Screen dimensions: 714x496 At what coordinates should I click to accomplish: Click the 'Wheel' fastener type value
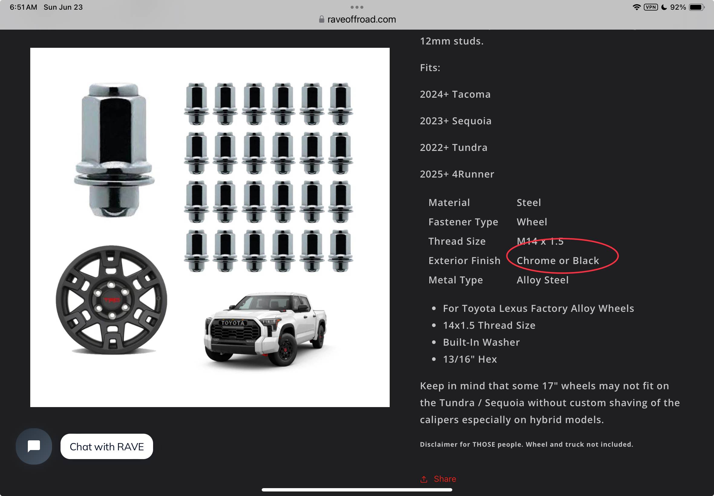[532, 222]
